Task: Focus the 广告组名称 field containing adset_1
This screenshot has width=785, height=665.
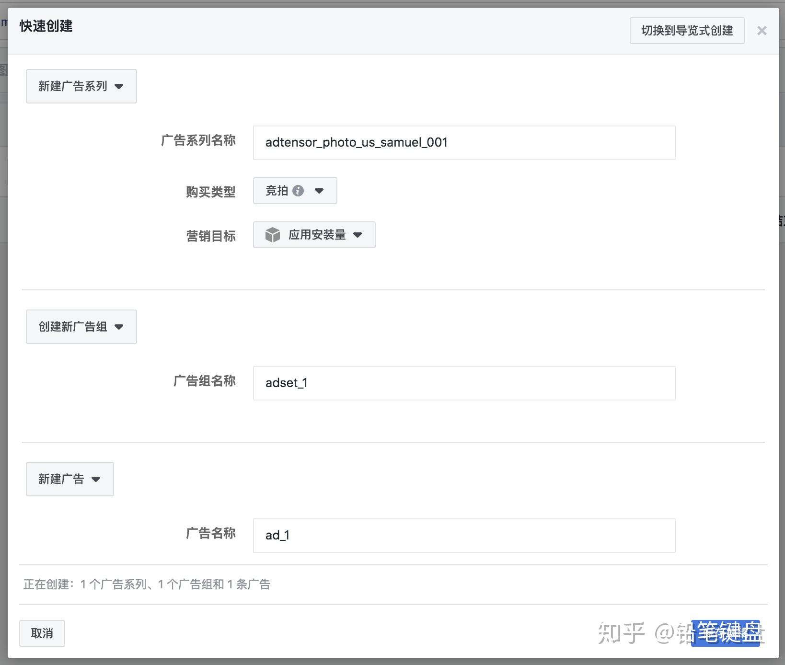Action: [x=464, y=383]
